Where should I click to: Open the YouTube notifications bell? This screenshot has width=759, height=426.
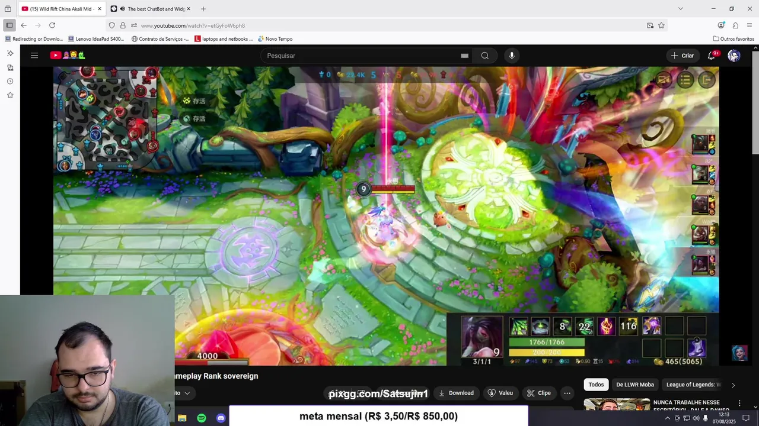point(712,56)
